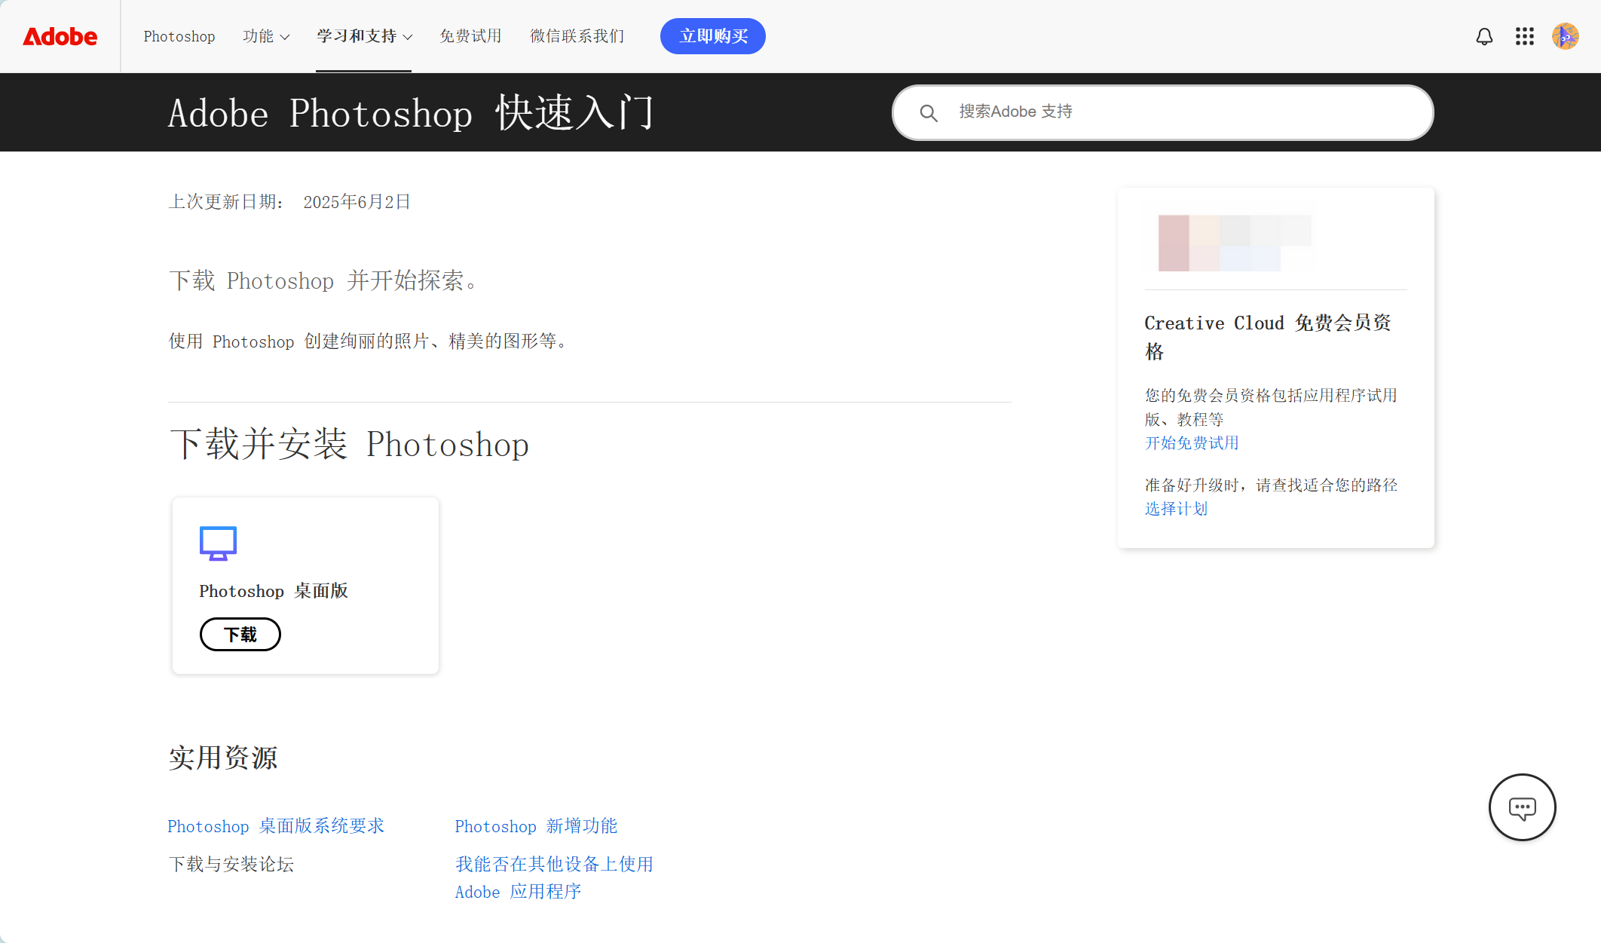Click the 下载与安装论坛 text

point(231,864)
